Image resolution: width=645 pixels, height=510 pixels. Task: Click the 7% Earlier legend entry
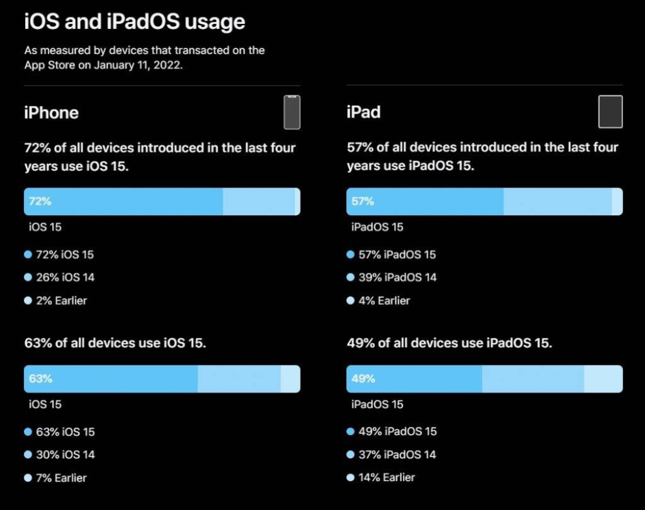[x=55, y=478]
